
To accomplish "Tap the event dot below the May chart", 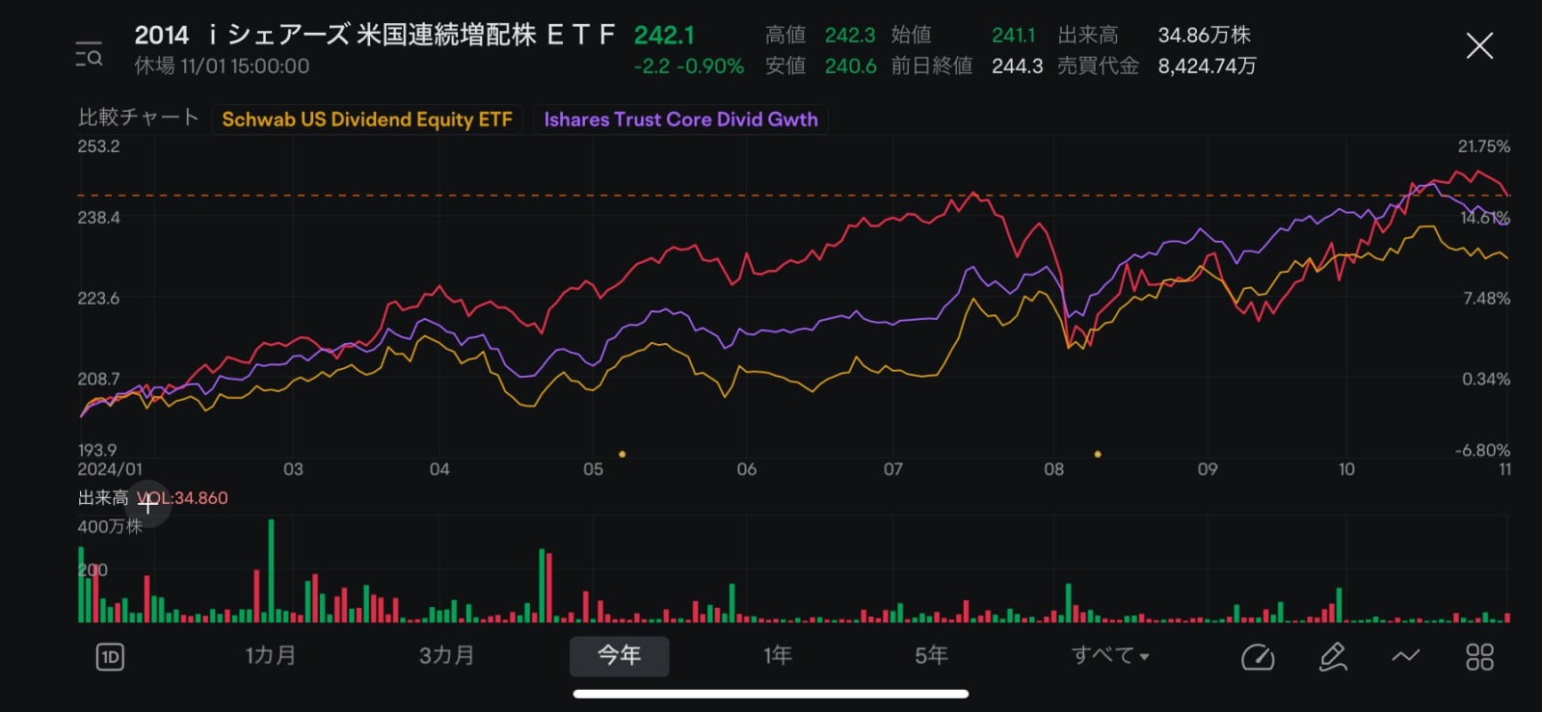I will tap(622, 454).
